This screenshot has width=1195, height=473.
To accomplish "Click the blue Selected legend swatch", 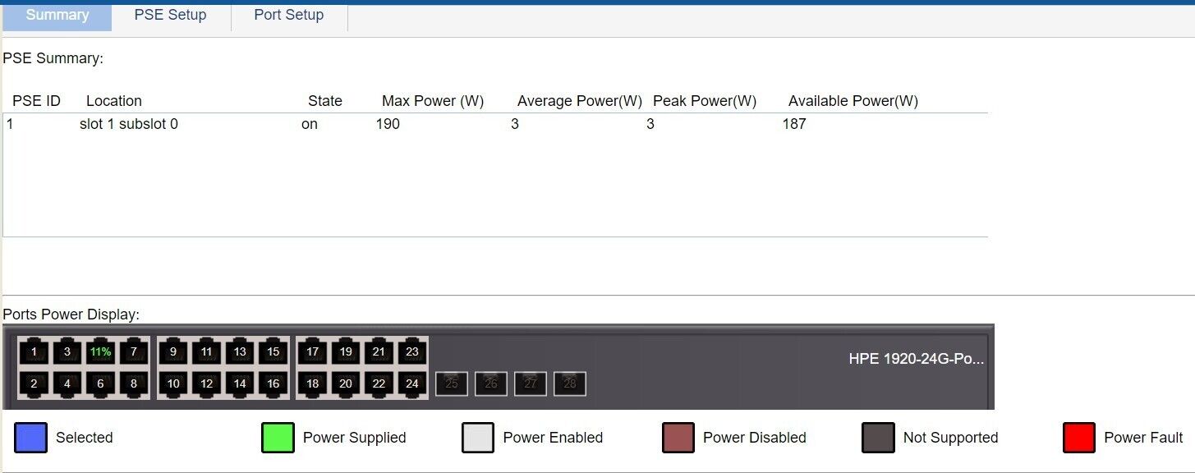I will pyautogui.click(x=30, y=438).
